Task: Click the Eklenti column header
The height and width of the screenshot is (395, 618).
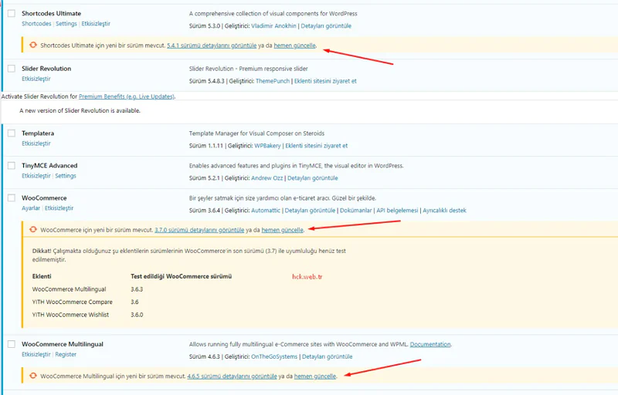Action: pos(42,276)
